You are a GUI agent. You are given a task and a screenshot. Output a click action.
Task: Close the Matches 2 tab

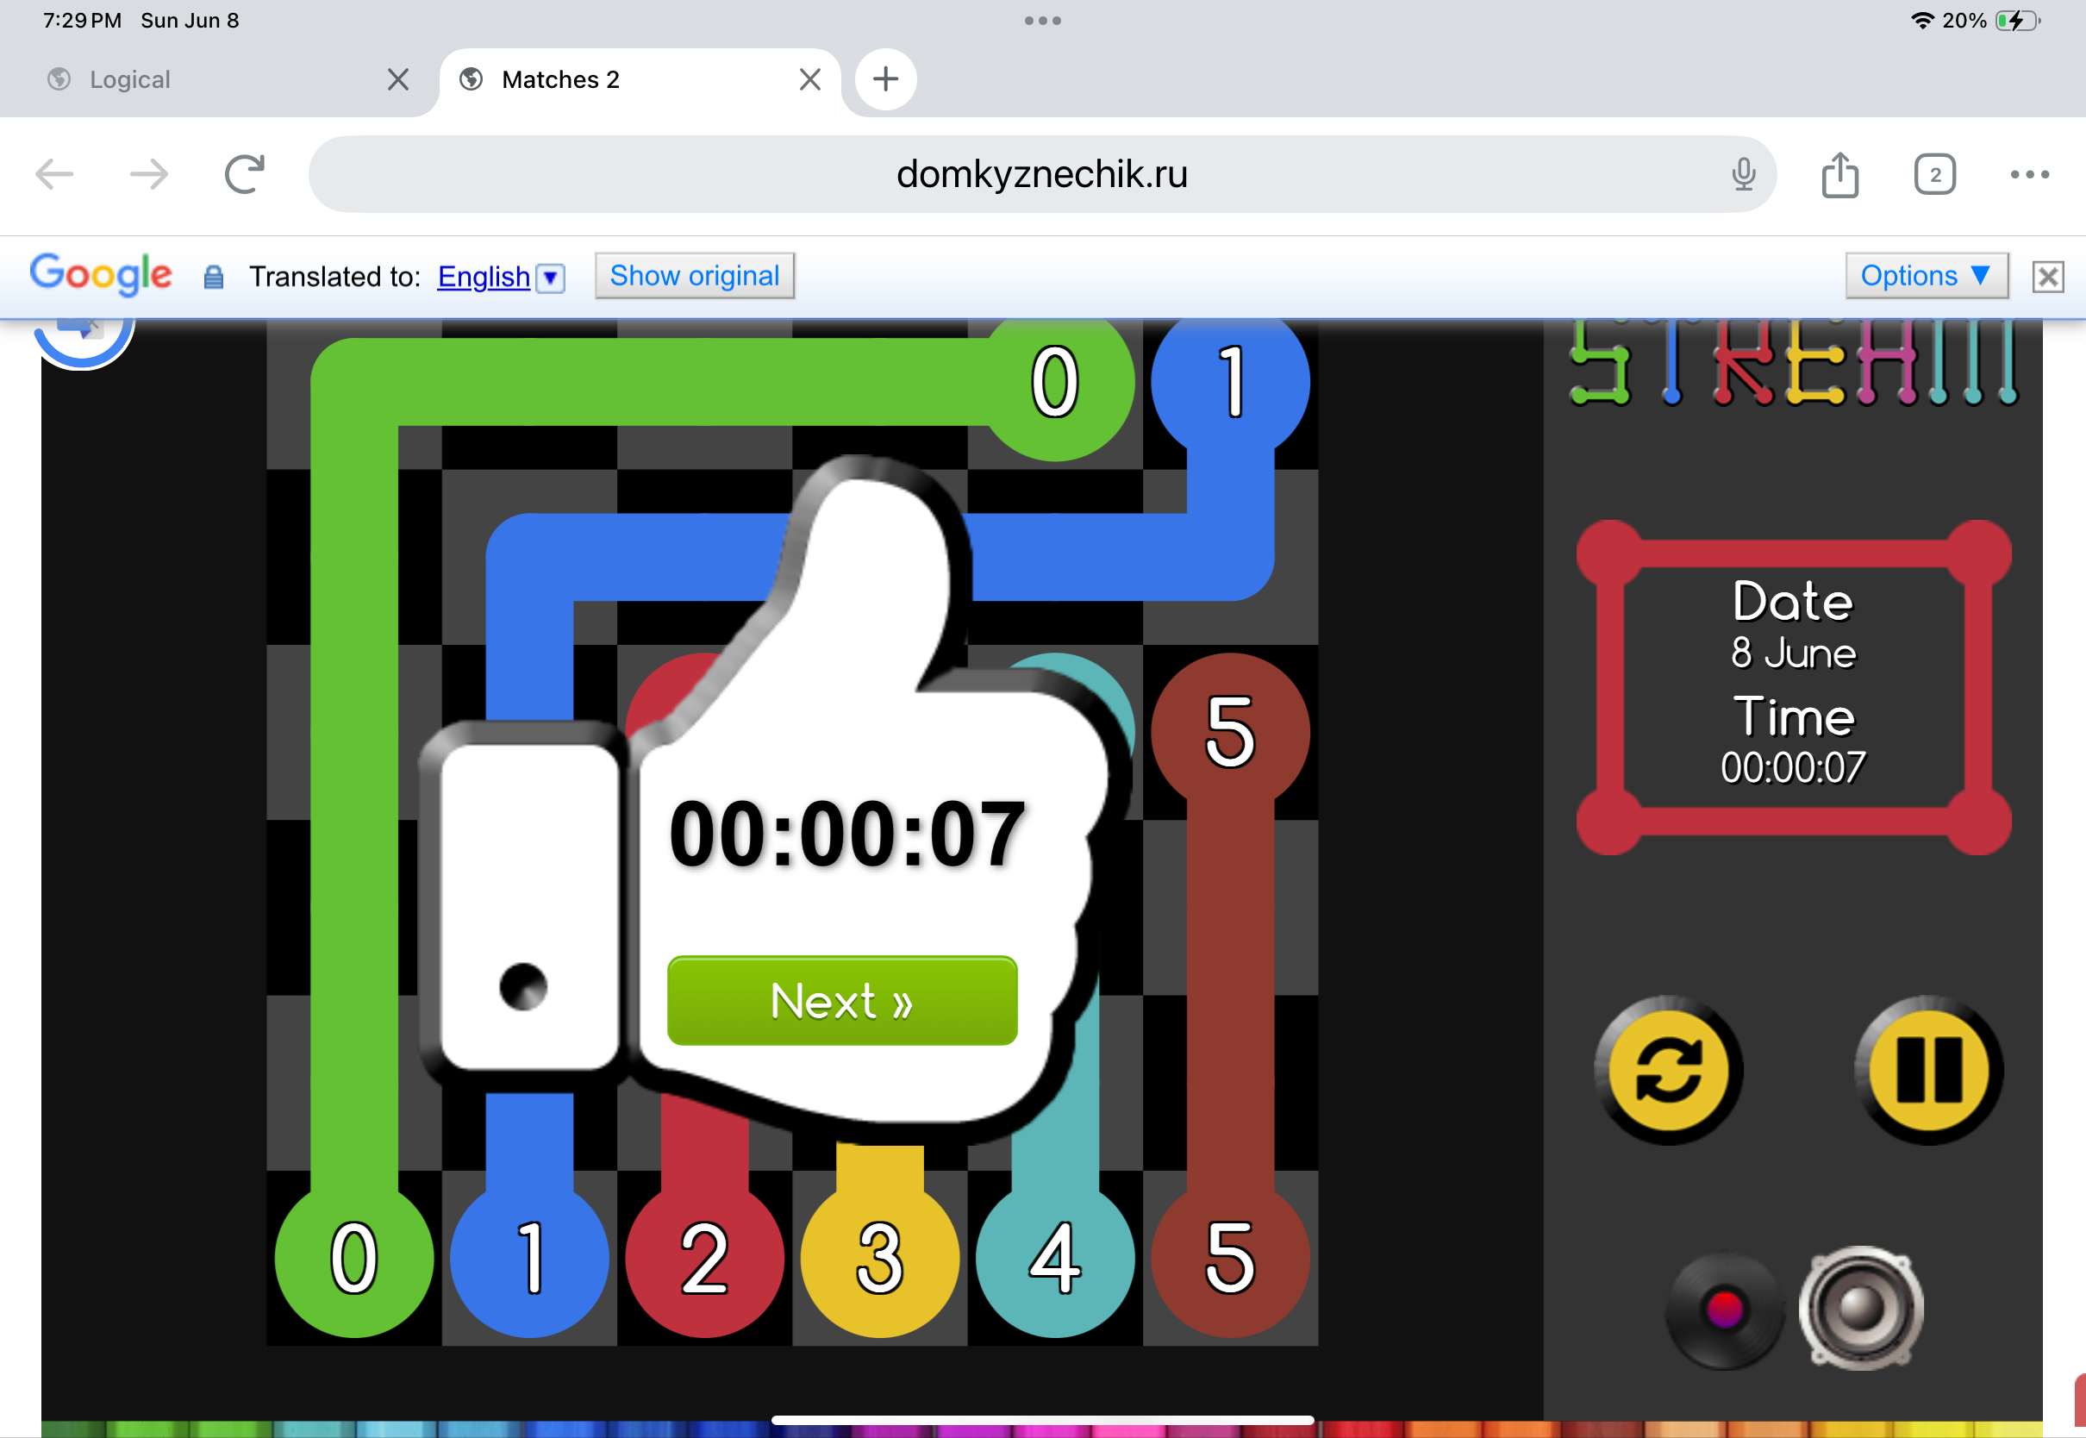coord(809,80)
